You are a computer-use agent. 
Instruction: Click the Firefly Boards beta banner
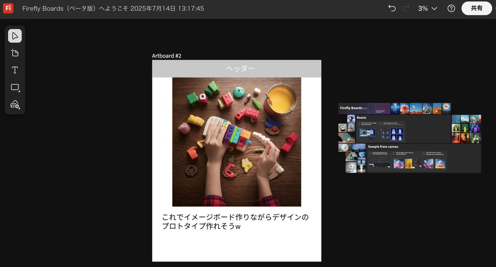pyautogui.click(x=364, y=108)
